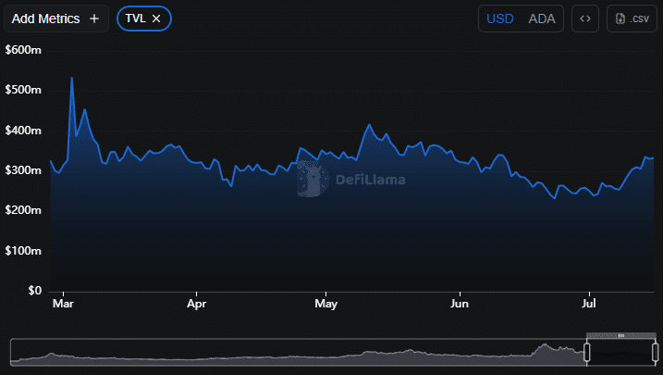Viewport: 663px width, 375px height.
Task: Click the Add Metrics button
Action: (56, 19)
